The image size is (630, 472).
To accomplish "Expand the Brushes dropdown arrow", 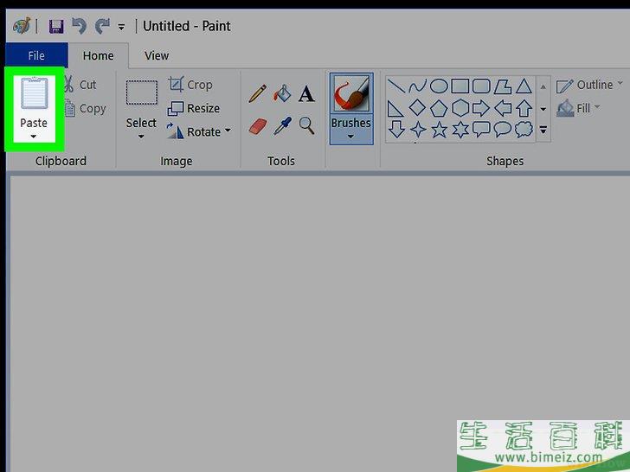I will click(x=350, y=136).
